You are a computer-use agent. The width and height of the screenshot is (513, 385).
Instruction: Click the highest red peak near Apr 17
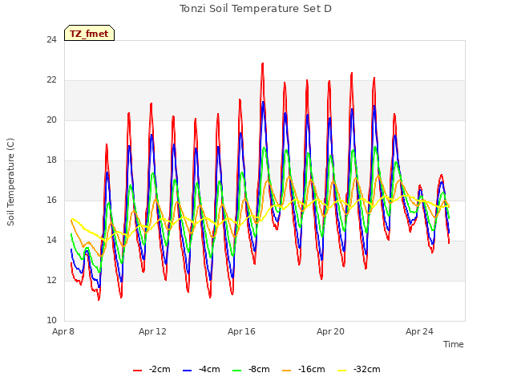click(262, 63)
